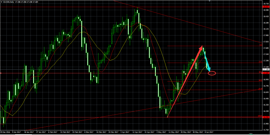The height and width of the screenshot is (135, 270).
Task: Select the red ellipse target marker
Action: pos(212,73)
